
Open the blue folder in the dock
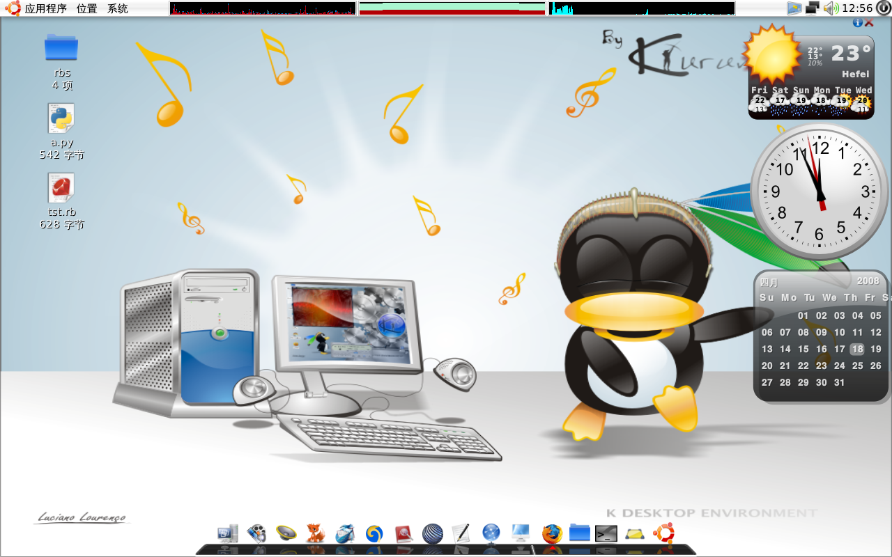[580, 533]
